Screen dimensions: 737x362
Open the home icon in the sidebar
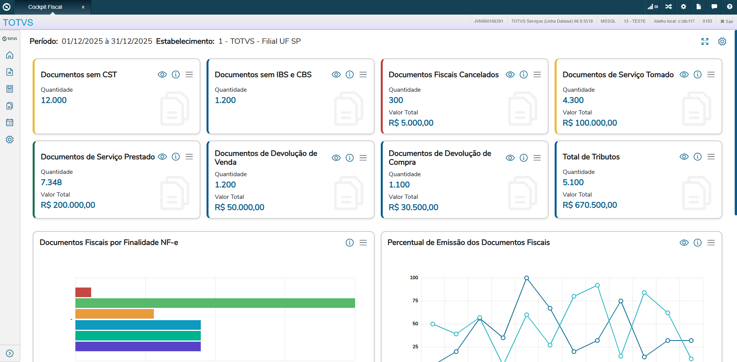pyautogui.click(x=10, y=55)
